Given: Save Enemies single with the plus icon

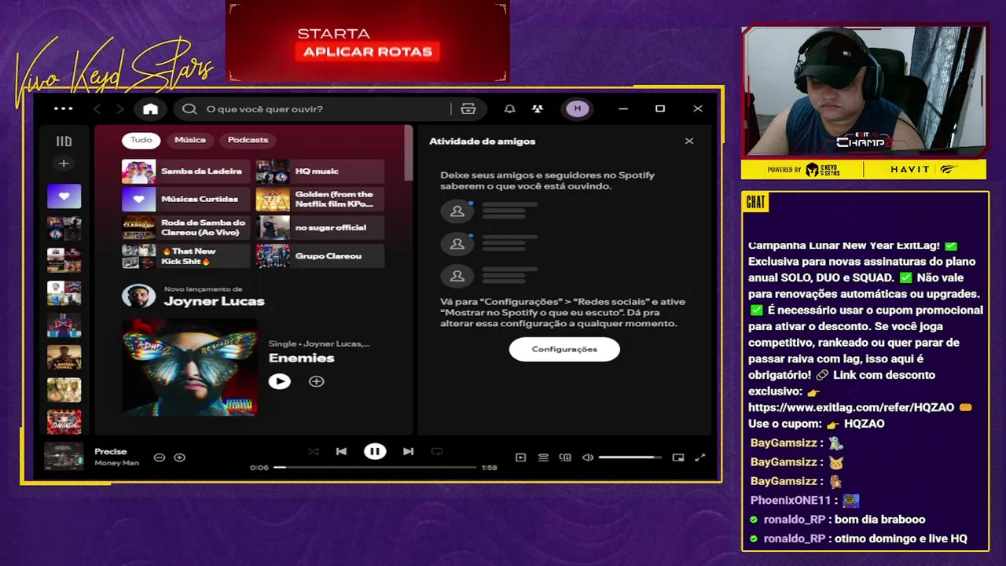Looking at the screenshot, I should tap(316, 381).
